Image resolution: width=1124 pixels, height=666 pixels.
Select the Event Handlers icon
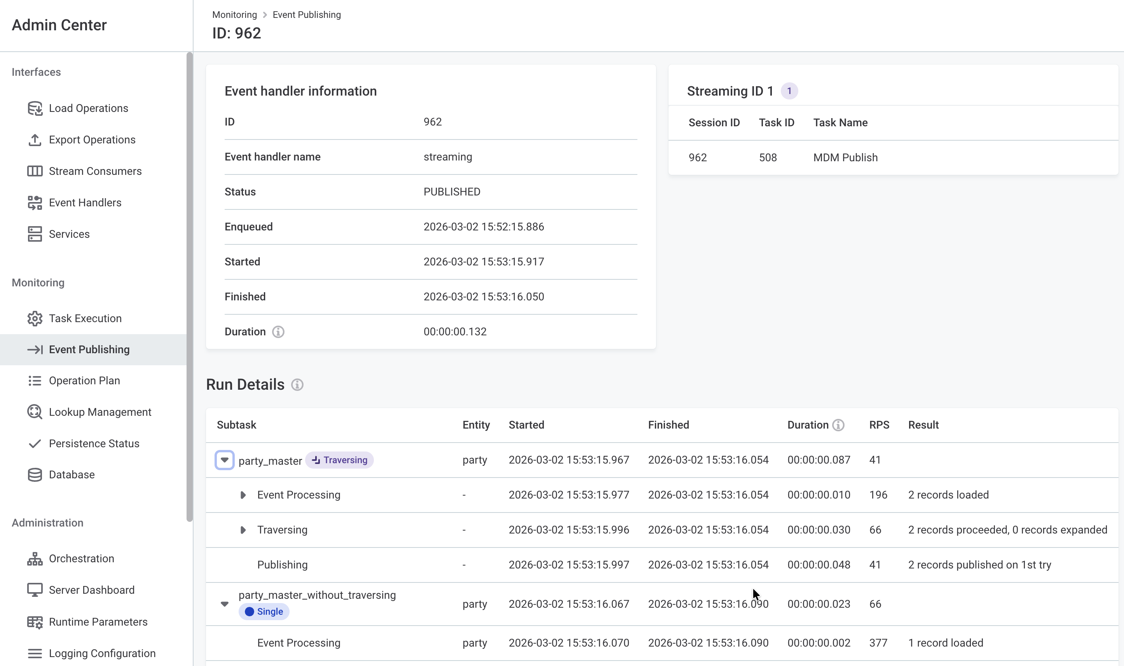coord(35,202)
